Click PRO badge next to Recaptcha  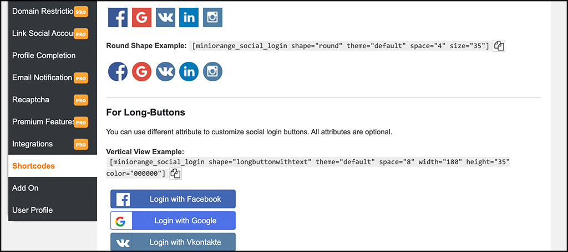(81, 100)
